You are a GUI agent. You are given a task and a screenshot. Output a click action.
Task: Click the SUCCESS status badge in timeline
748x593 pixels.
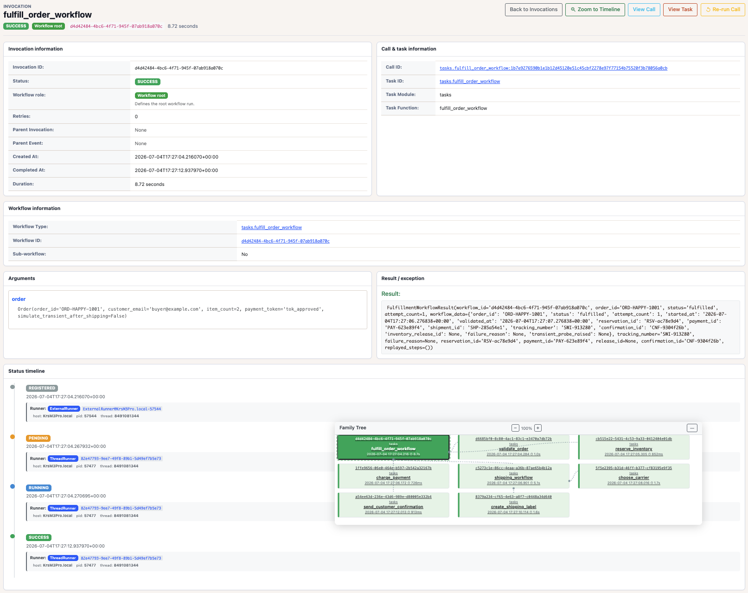click(38, 537)
